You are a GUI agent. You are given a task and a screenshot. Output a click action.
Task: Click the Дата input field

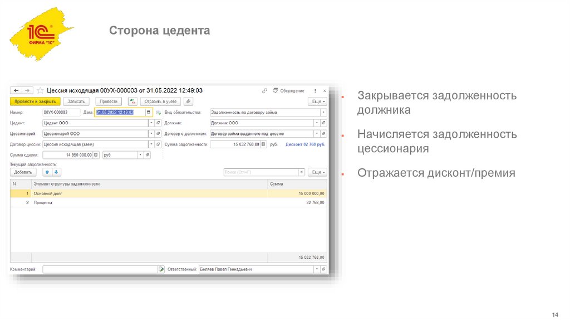pos(120,113)
